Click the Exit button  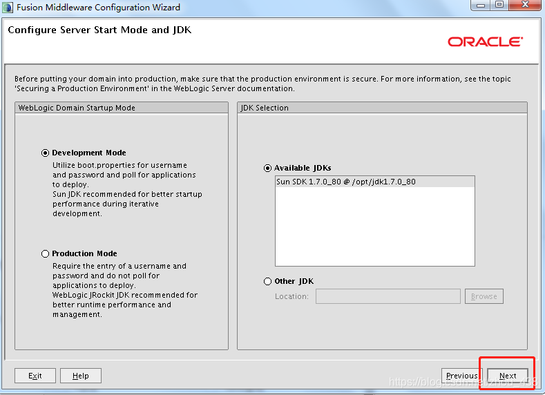[35, 376]
